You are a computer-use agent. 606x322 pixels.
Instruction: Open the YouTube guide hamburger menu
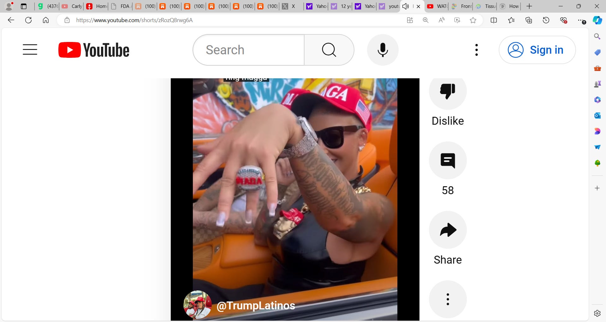[30, 50]
